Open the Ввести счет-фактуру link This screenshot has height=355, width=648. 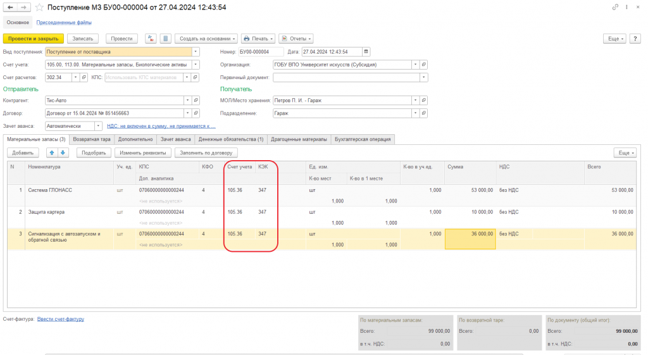[61, 319]
